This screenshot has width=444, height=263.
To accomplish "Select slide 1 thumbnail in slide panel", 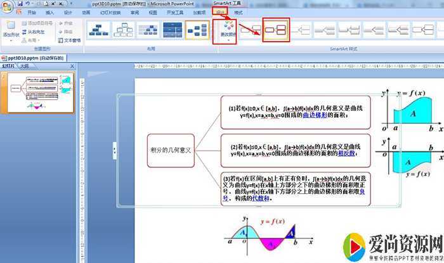I will click(x=40, y=93).
